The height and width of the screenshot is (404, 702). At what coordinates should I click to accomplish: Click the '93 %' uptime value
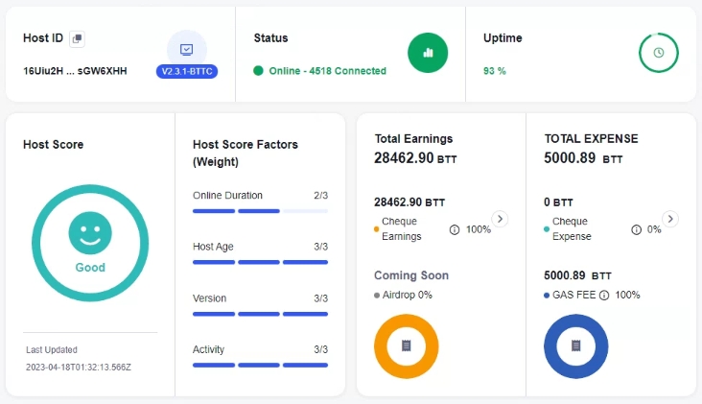495,71
